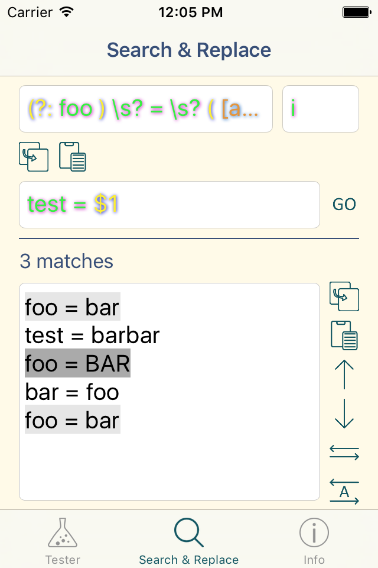Jump to previous match with up arrow
Image resolution: width=378 pixels, height=568 pixels.
[344, 374]
